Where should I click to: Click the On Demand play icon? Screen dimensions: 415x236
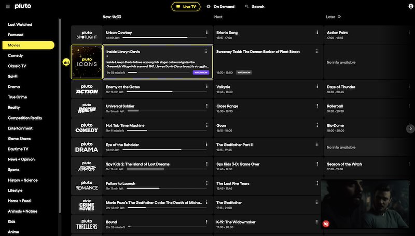209,6
